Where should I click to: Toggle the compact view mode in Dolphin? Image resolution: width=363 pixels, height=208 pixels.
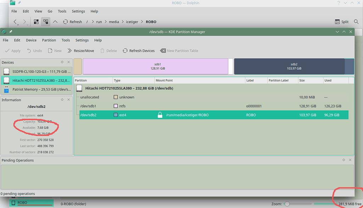(x=45, y=22)
